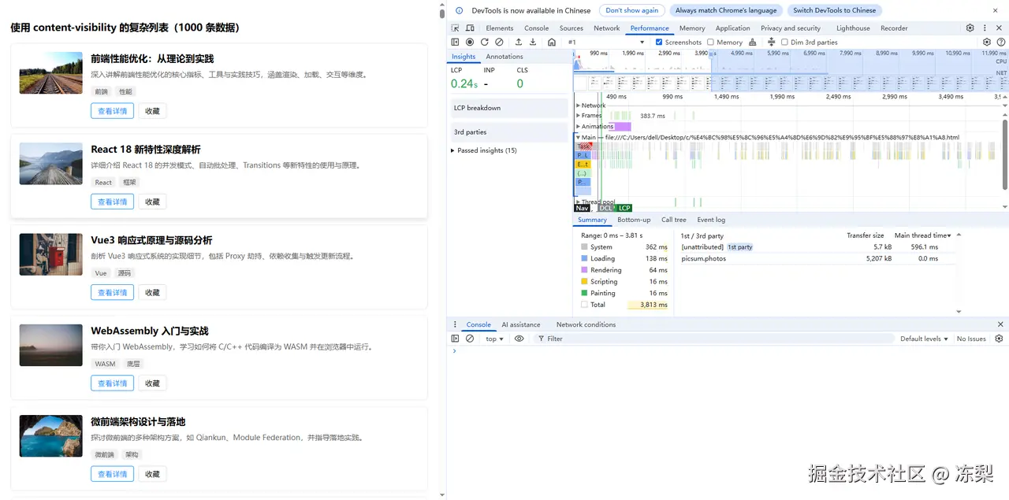This screenshot has height=500, width=1009.
Task: Open the Network tab in DevTools
Action: (x=607, y=28)
